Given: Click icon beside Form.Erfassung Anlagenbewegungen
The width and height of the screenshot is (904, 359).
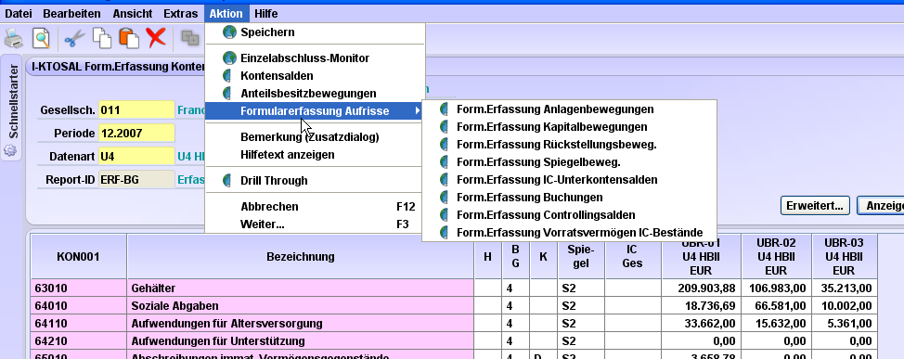Looking at the screenshot, I should 444,109.
